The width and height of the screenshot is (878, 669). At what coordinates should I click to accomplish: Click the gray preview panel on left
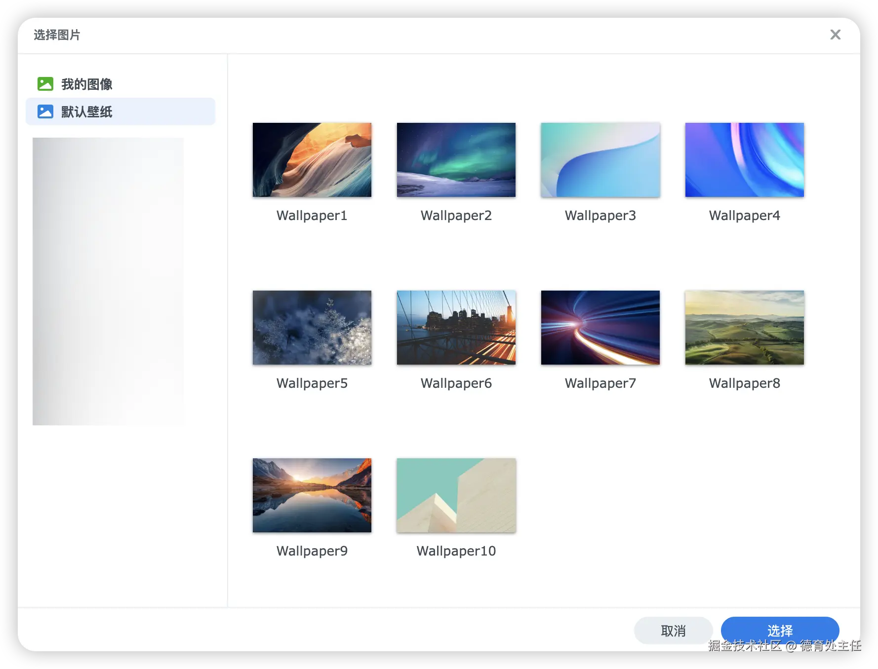(x=108, y=281)
